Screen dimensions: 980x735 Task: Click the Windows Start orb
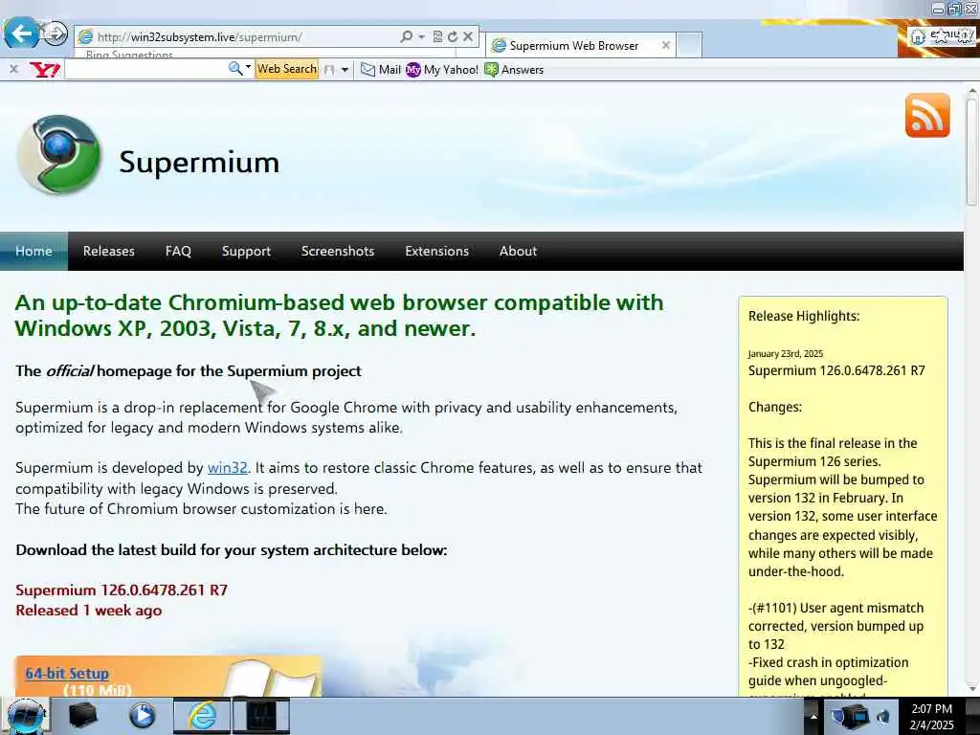(x=25, y=716)
